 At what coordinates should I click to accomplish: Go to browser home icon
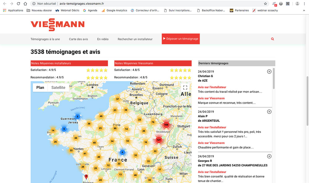[x=25, y=3]
